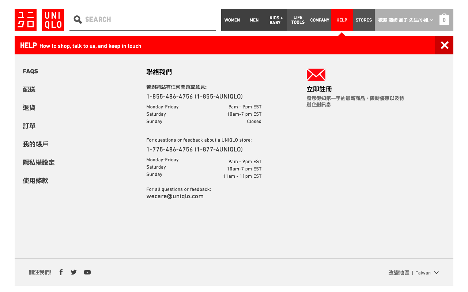Open the account welcome dropdown menu

pyautogui.click(x=405, y=20)
